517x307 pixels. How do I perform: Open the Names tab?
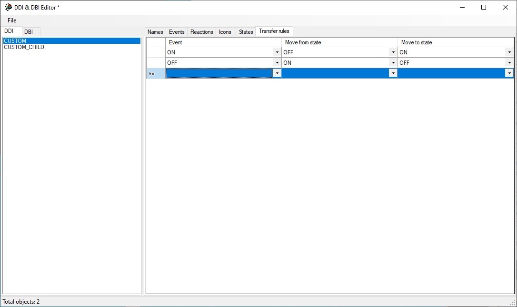pos(155,32)
